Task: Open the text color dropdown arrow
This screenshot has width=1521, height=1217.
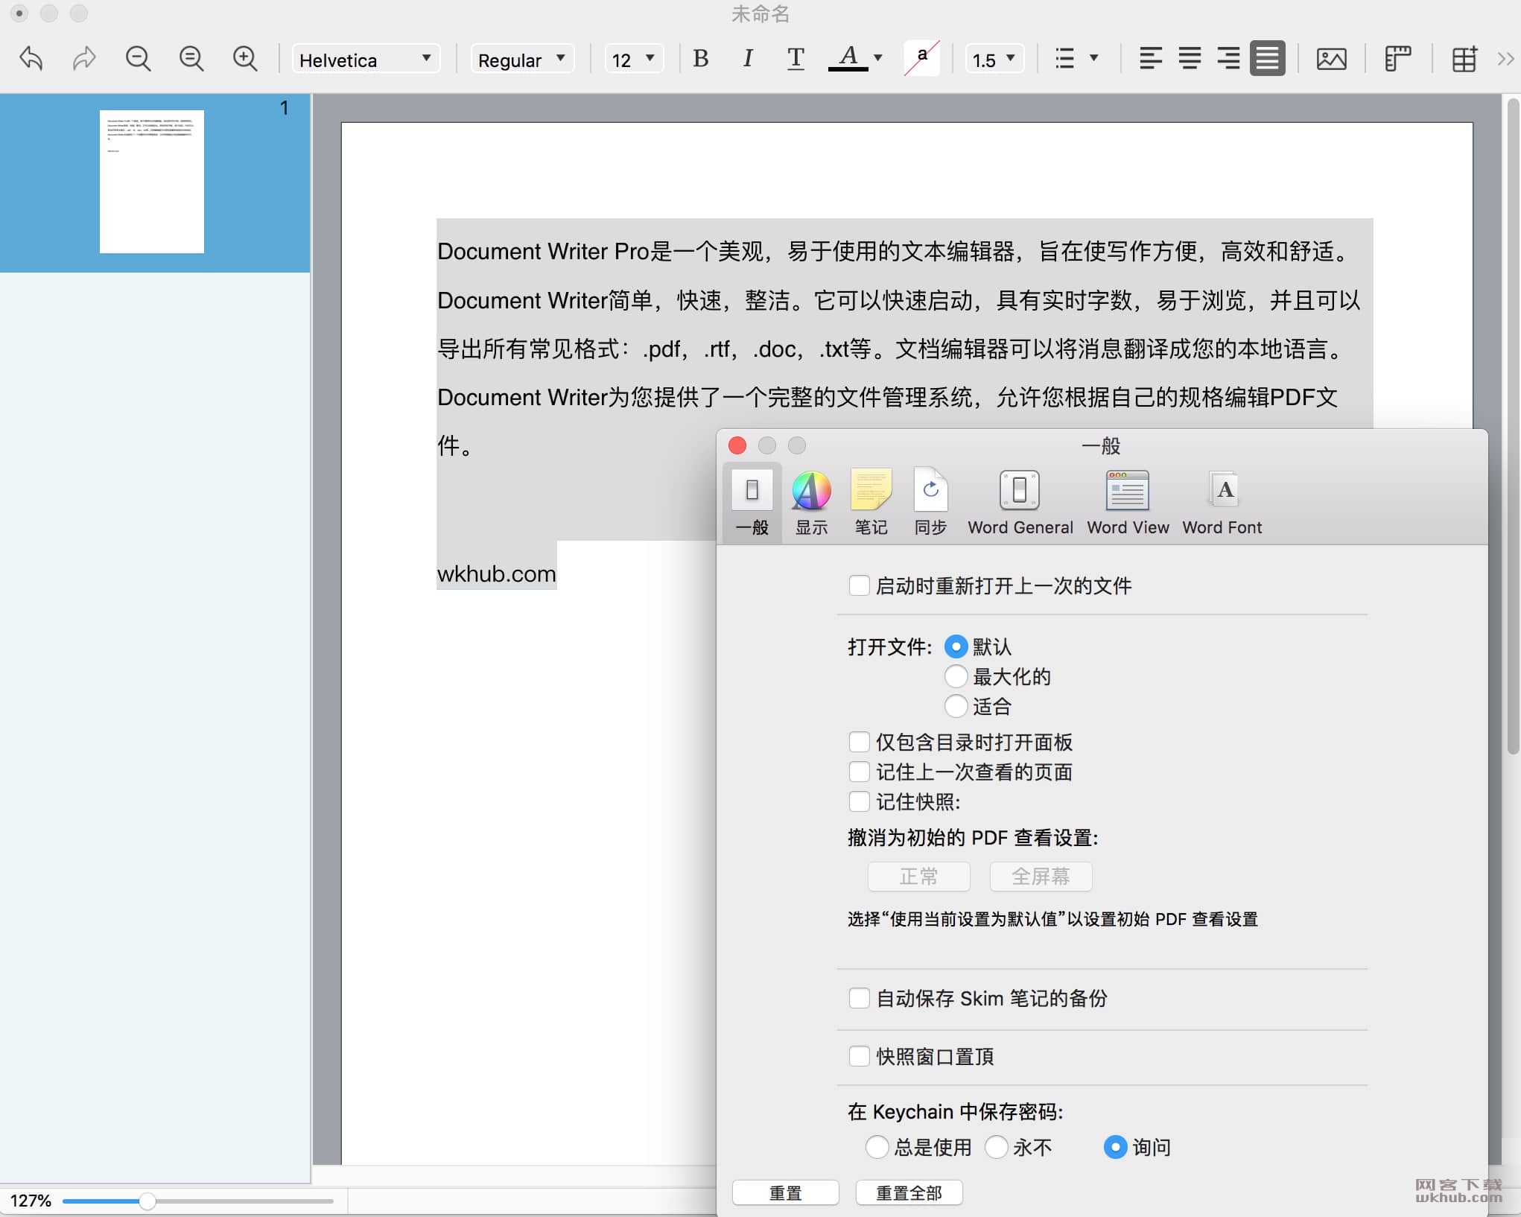Action: 878,58
